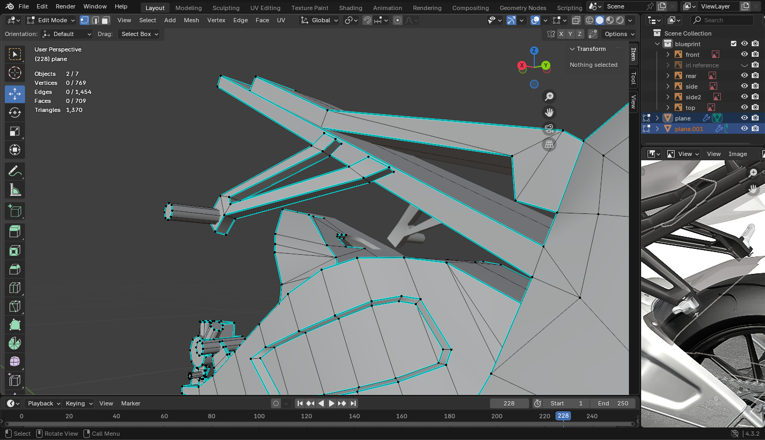Enable face select mode
The width and height of the screenshot is (765, 440).
click(x=106, y=20)
